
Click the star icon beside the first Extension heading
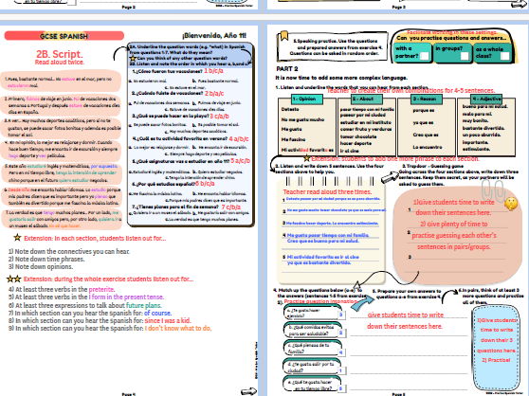coord(18,238)
